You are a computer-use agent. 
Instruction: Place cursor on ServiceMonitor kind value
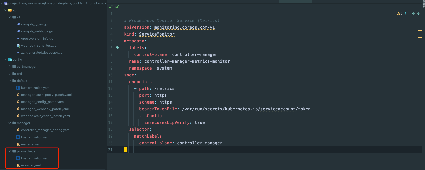click(x=157, y=34)
